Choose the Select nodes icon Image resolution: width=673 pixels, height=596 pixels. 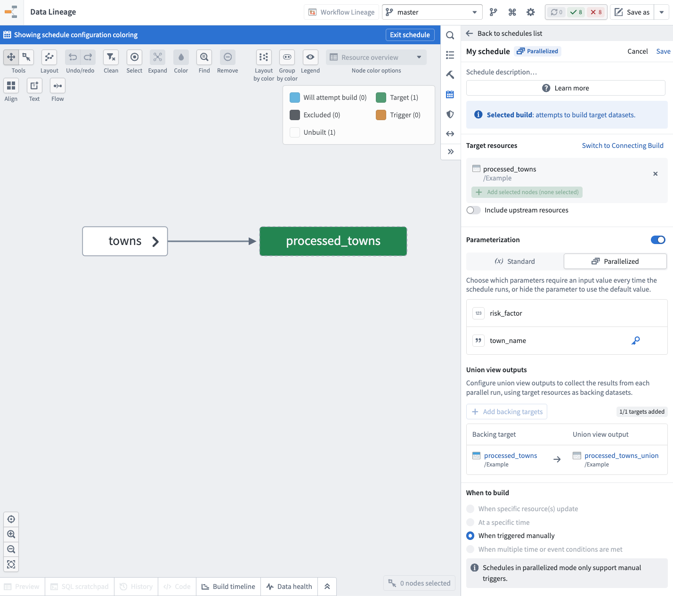(x=134, y=57)
